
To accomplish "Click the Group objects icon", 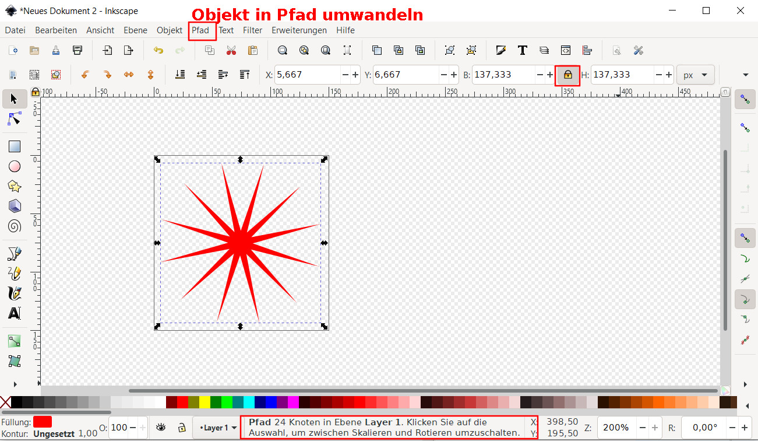I will click(450, 50).
